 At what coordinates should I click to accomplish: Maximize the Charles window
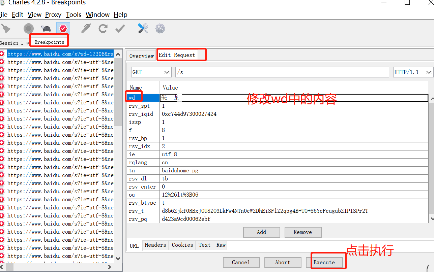407,2
